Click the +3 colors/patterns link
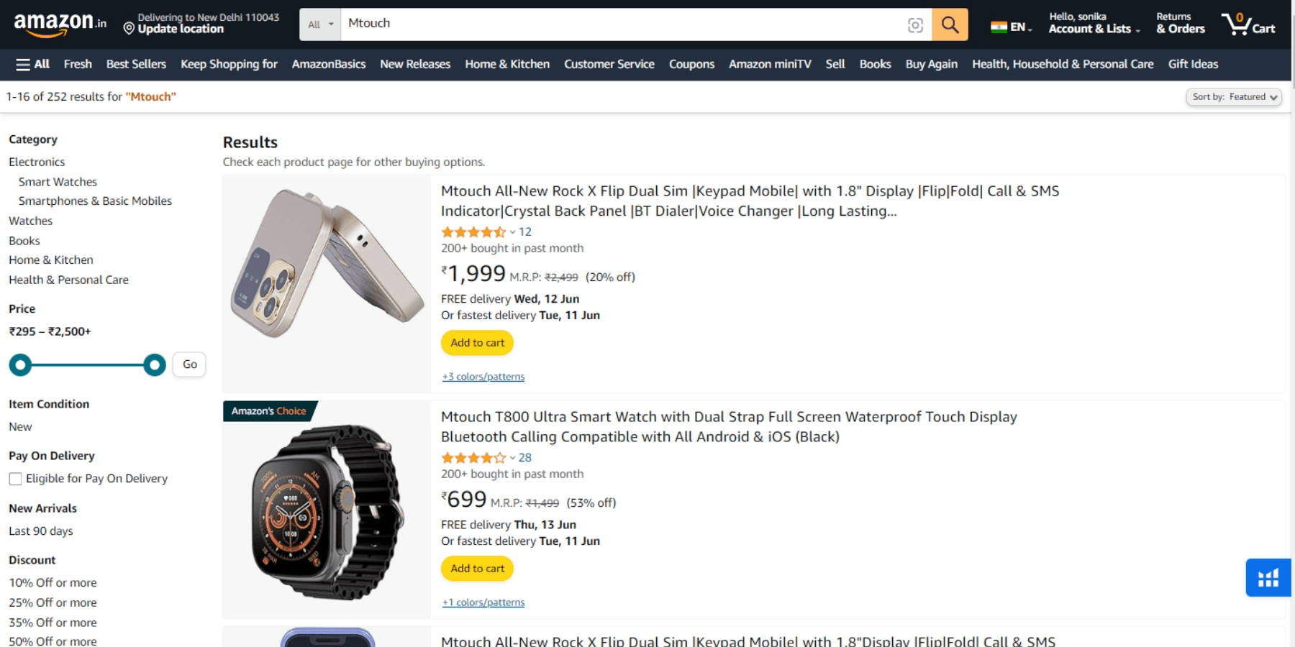 pos(483,377)
